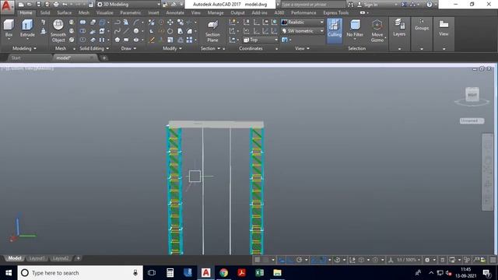The height and width of the screenshot is (280, 498).
Task: Open the annotation scale 1:1 dropdown
Action: point(408,260)
